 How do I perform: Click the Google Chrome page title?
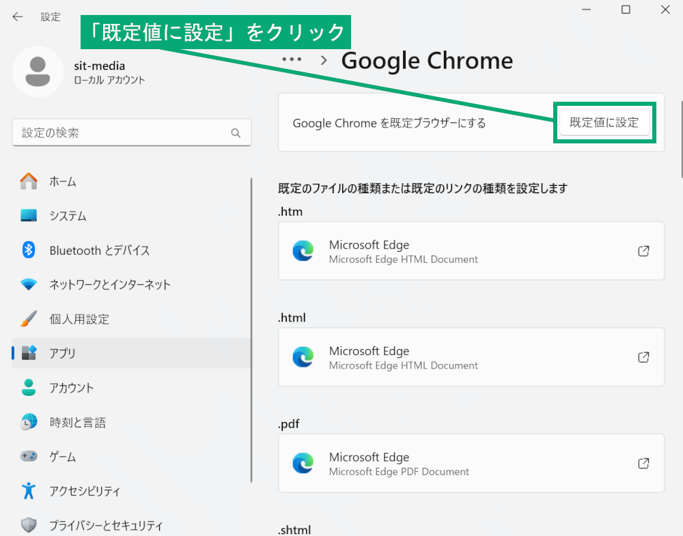click(427, 61)
